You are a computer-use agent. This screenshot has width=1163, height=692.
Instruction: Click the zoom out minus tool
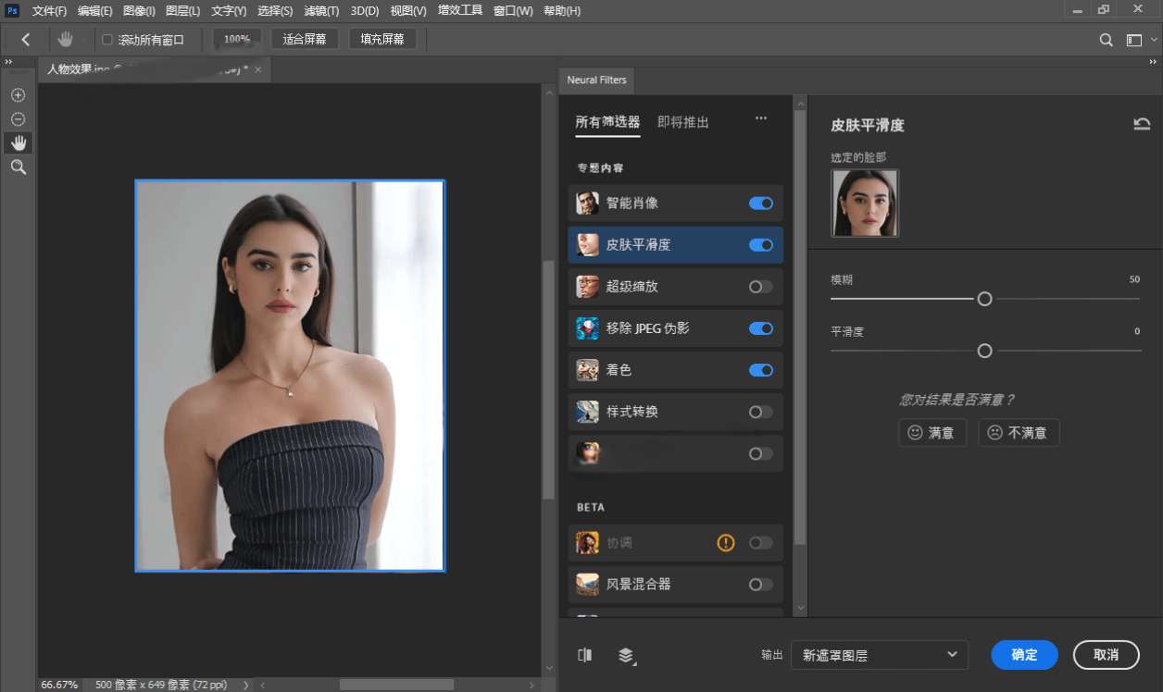(18, 119)
